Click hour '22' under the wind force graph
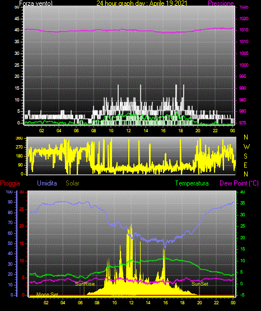The height and width of the screenshot is (311, 261). tap(215, 131)
